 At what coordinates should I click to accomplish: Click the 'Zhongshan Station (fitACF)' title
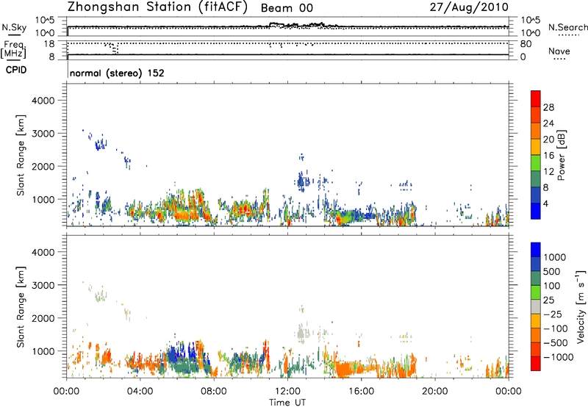coord(157,7)
